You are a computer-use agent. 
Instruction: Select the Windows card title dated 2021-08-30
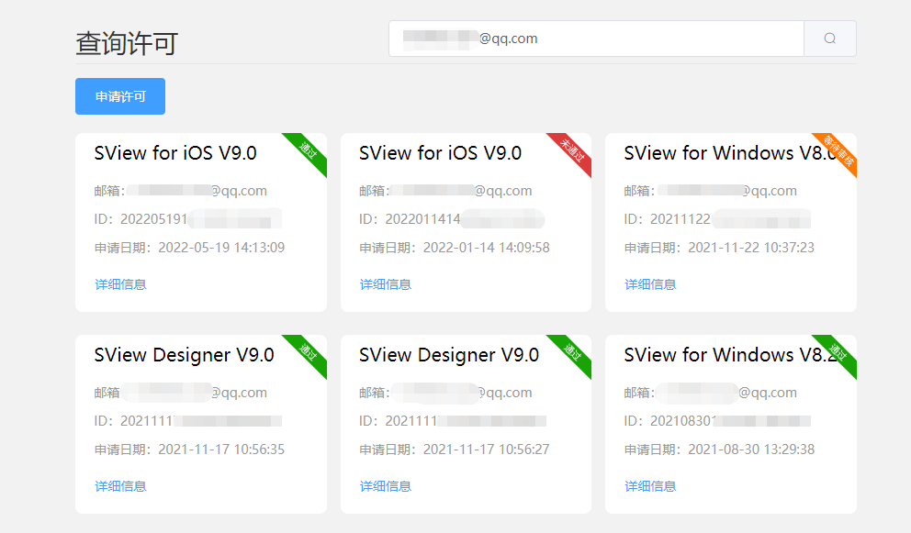(730, 355)
